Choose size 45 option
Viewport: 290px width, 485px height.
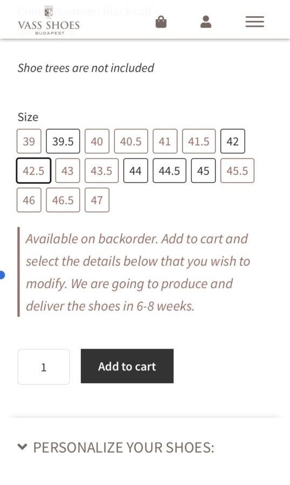tap(203, 171)
